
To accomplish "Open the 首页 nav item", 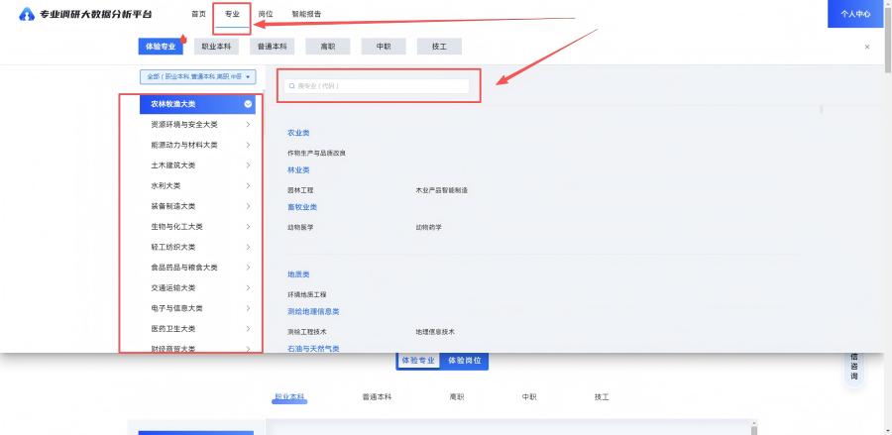I will (x=198, y=14).
